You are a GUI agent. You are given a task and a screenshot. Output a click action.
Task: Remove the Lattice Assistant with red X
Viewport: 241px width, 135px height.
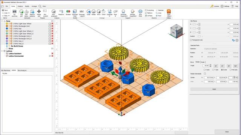(x=52, y=54)
